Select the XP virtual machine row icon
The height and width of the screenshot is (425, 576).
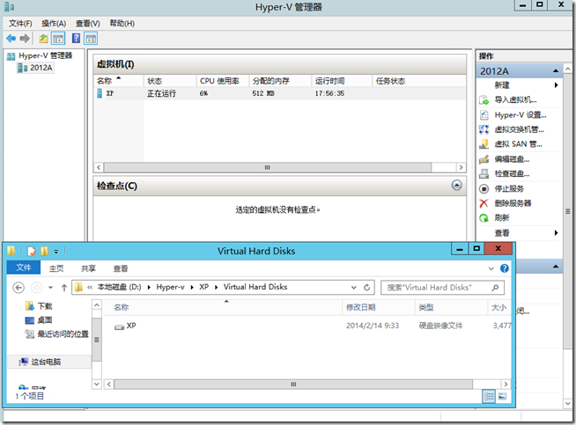tap(100, 93)
